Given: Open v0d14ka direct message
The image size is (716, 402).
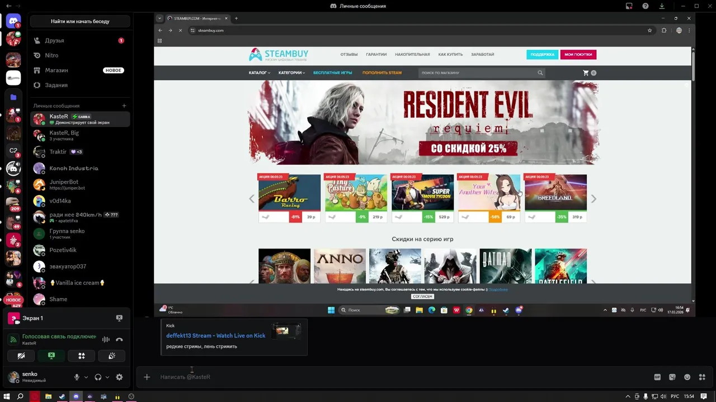Looking at the screenshot, I should (x=80, y=201).
